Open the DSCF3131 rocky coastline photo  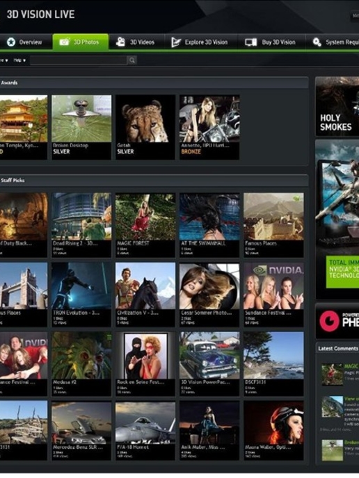point(273,356)
